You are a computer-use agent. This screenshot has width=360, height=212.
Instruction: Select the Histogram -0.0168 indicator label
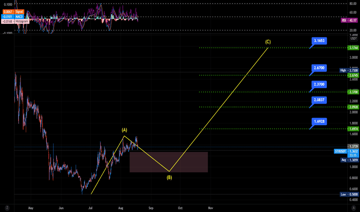(x=15, y=21)
